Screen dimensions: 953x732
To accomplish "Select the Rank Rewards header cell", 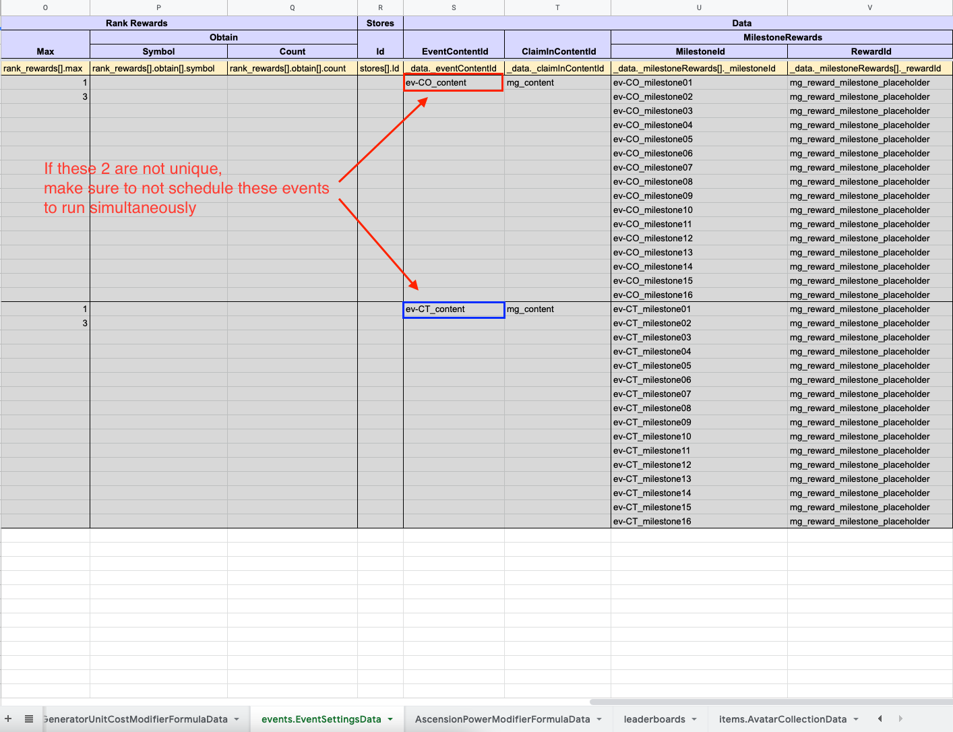I will 179,23.
